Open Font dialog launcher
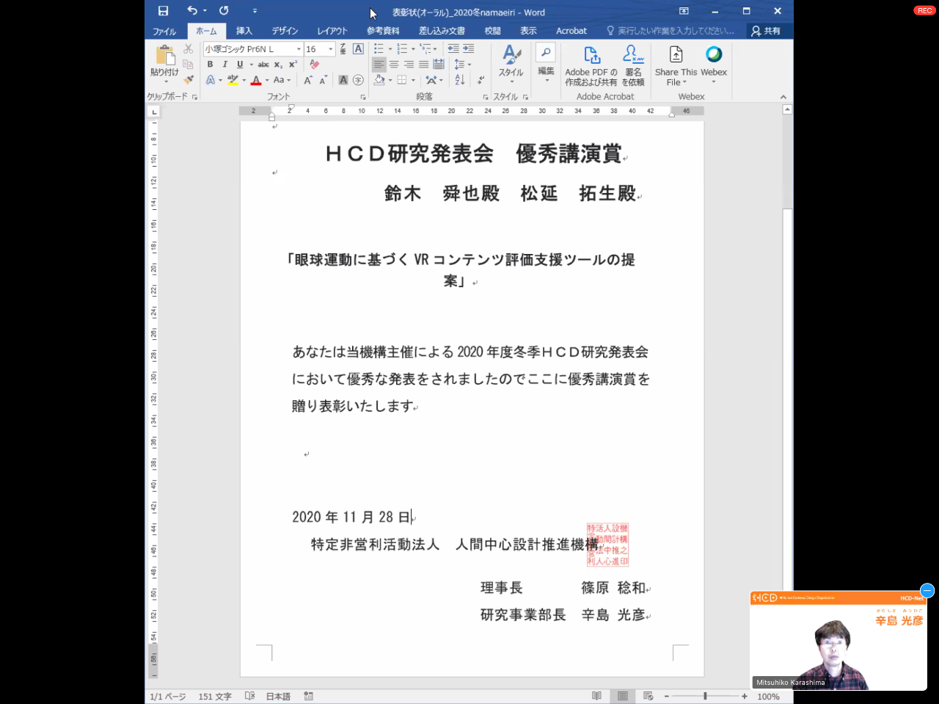Image resolution: width=939 pixels, height=704 pixels. 363,97
